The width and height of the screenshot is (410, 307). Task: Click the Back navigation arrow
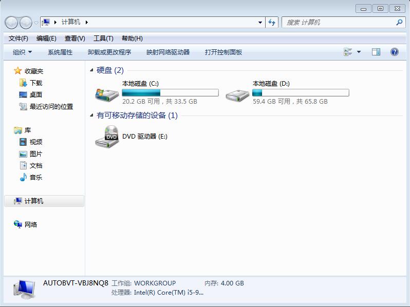[11, 22]
